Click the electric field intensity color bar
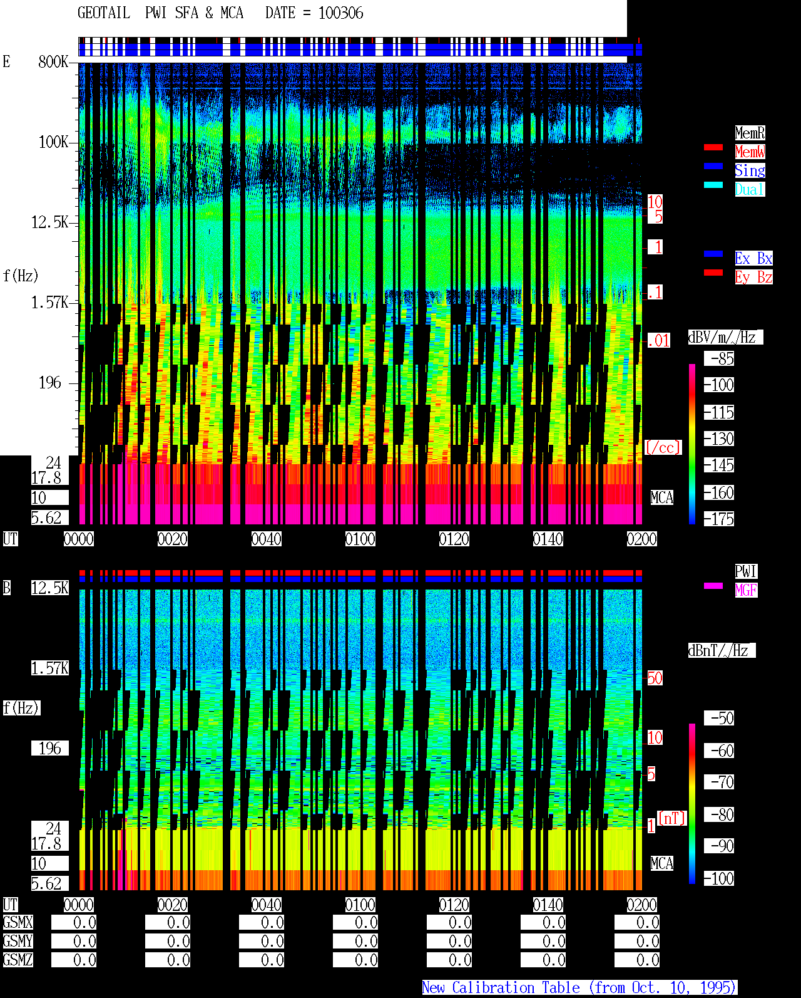 pyautogui.click(x=692, y=444)
